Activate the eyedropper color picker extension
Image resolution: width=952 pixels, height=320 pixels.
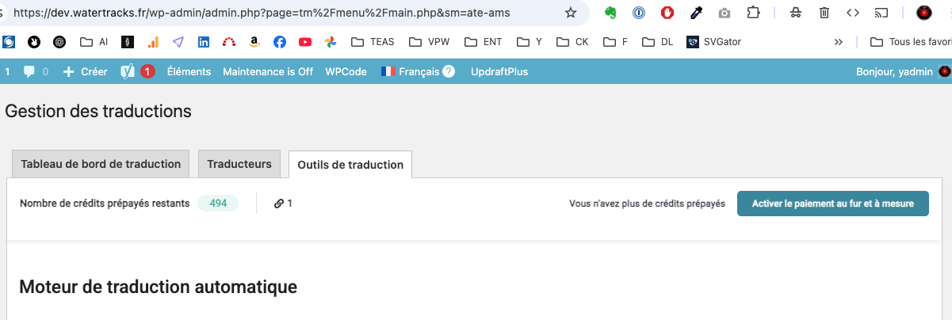point(696,13)
